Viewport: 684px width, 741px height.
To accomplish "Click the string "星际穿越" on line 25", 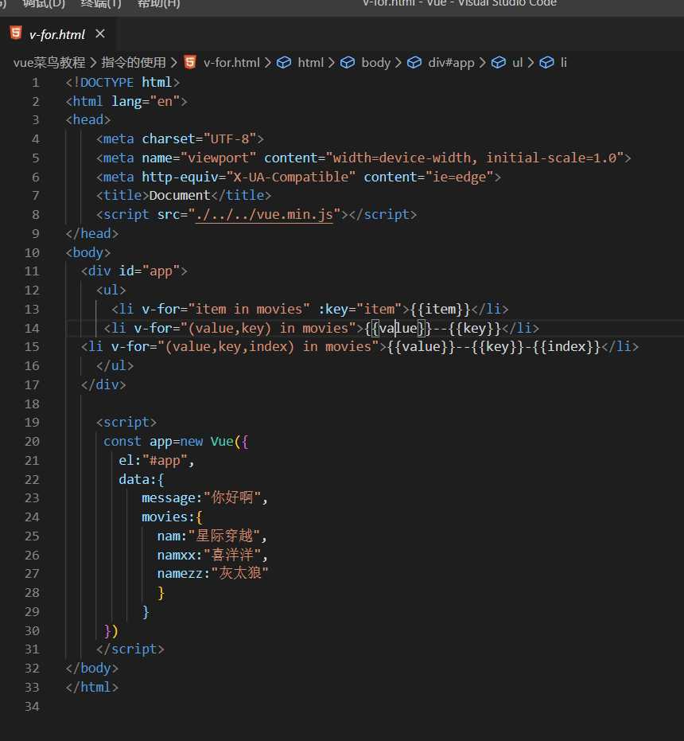I will (x=224, y=536).
